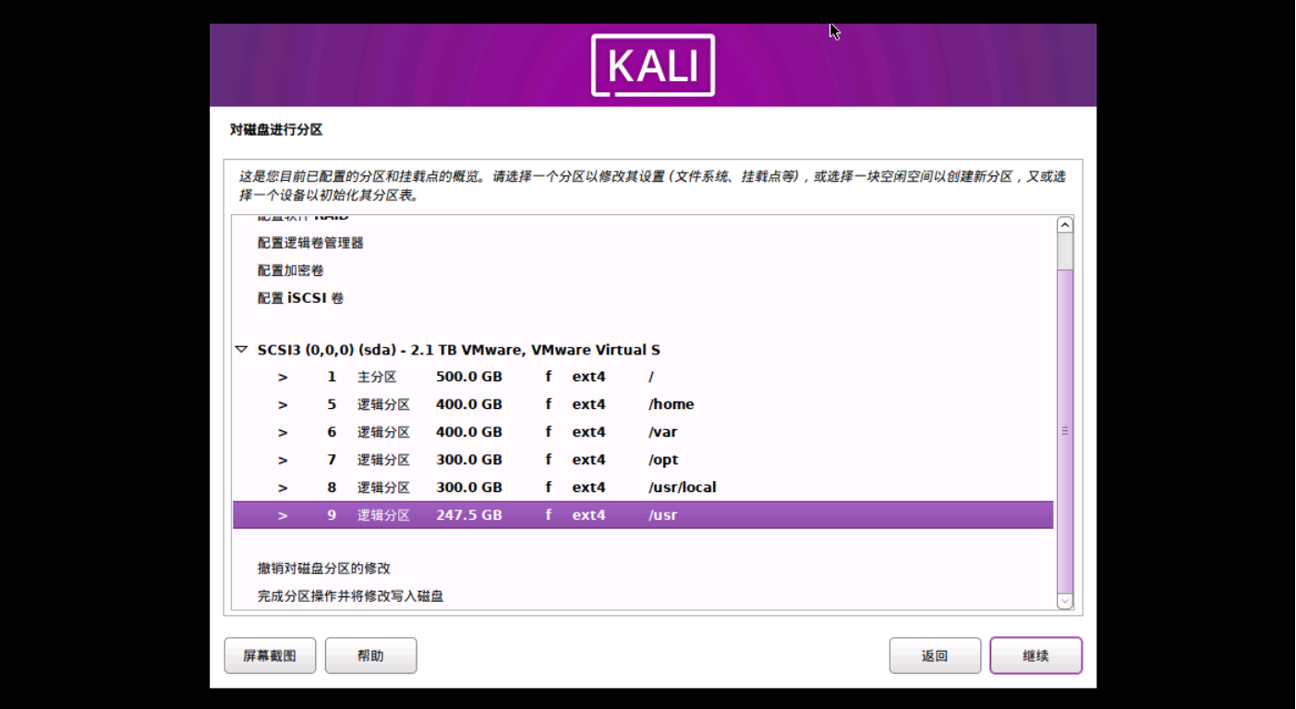Viewport: 1296px width, 709px height.
Task: Take a screenshot using 屏幕截图
Action: pos(270,655)
